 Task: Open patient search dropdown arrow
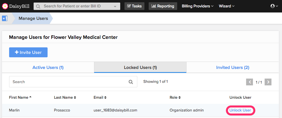(115, 6)
